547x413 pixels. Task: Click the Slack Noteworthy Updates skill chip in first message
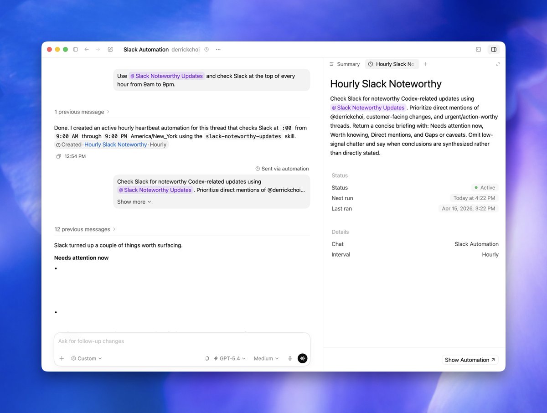coord(166,76)
